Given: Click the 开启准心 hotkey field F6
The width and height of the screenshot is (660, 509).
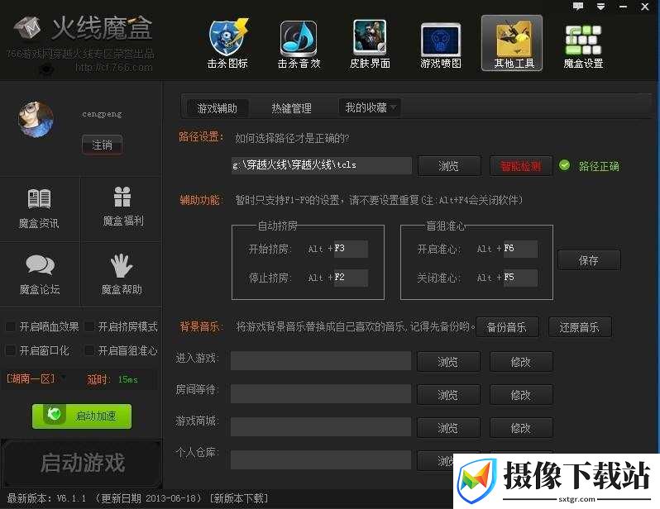Looking at the screenshot, I should pyautogui.click(x=520, y=249).
